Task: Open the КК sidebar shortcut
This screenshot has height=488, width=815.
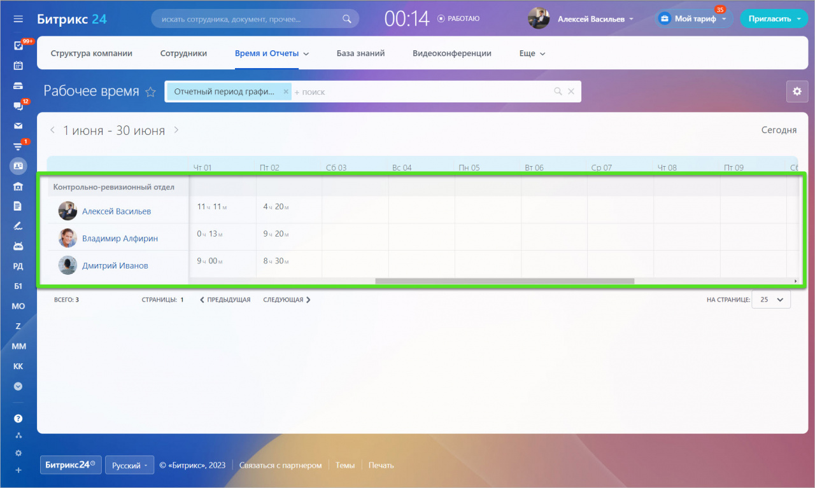Action: click(18, 366)
